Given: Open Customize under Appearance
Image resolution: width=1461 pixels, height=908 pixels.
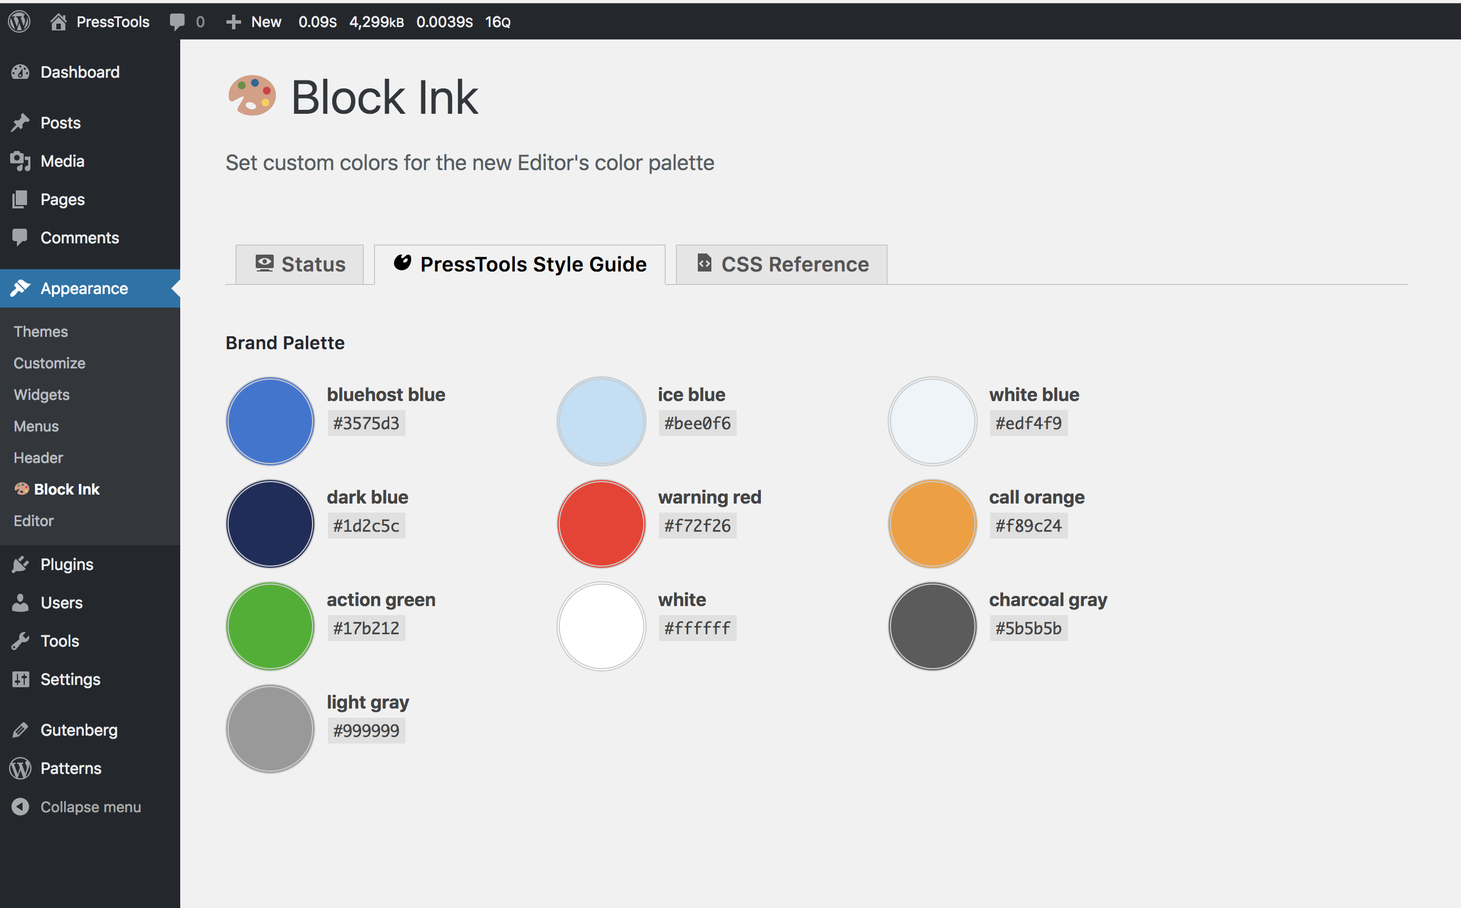Looking at the screenshot, I should (x=49, y=363).
